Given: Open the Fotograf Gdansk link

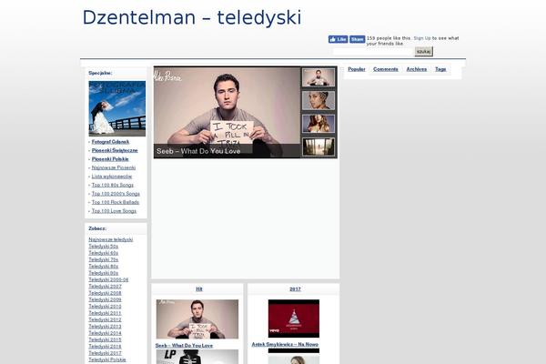Looking at the screenshot, I should point(110,142).
